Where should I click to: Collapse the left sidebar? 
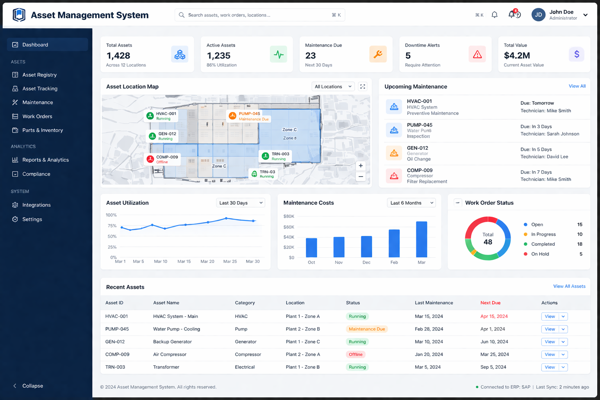[x=28, y=386]
